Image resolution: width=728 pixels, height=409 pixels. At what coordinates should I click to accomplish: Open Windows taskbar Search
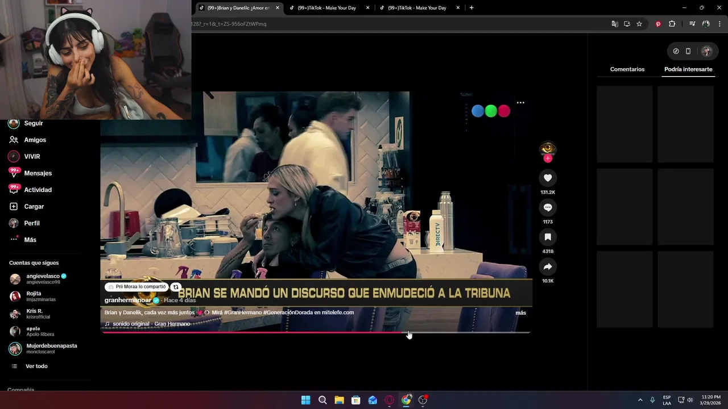[x=322, y=400]
